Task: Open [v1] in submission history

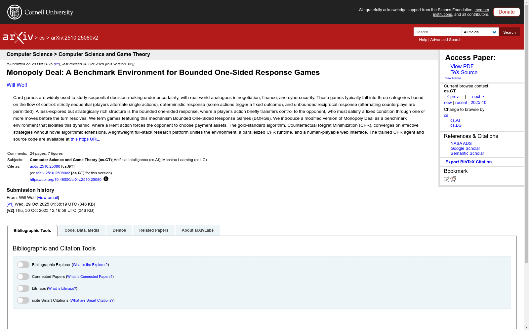Action: [10, 204]
